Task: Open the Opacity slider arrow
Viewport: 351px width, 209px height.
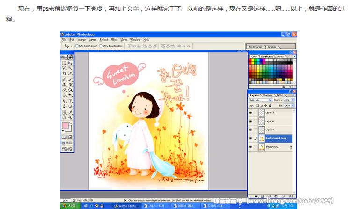Action: tap(292, 100)
